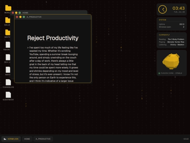
Task: Open the FAVORITES file icon
Action: point(8,45)
